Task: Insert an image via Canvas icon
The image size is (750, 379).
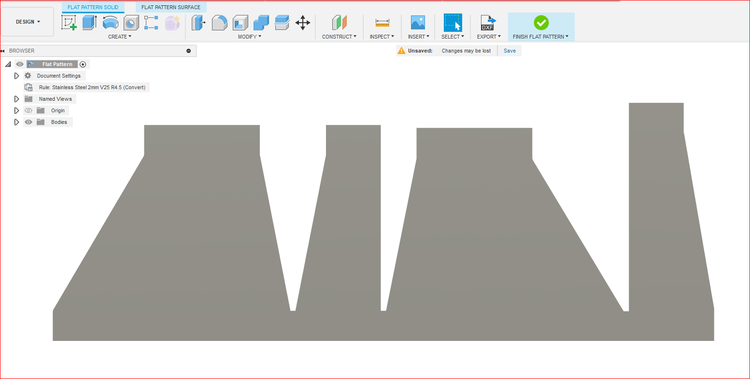Action: [418, 22]
